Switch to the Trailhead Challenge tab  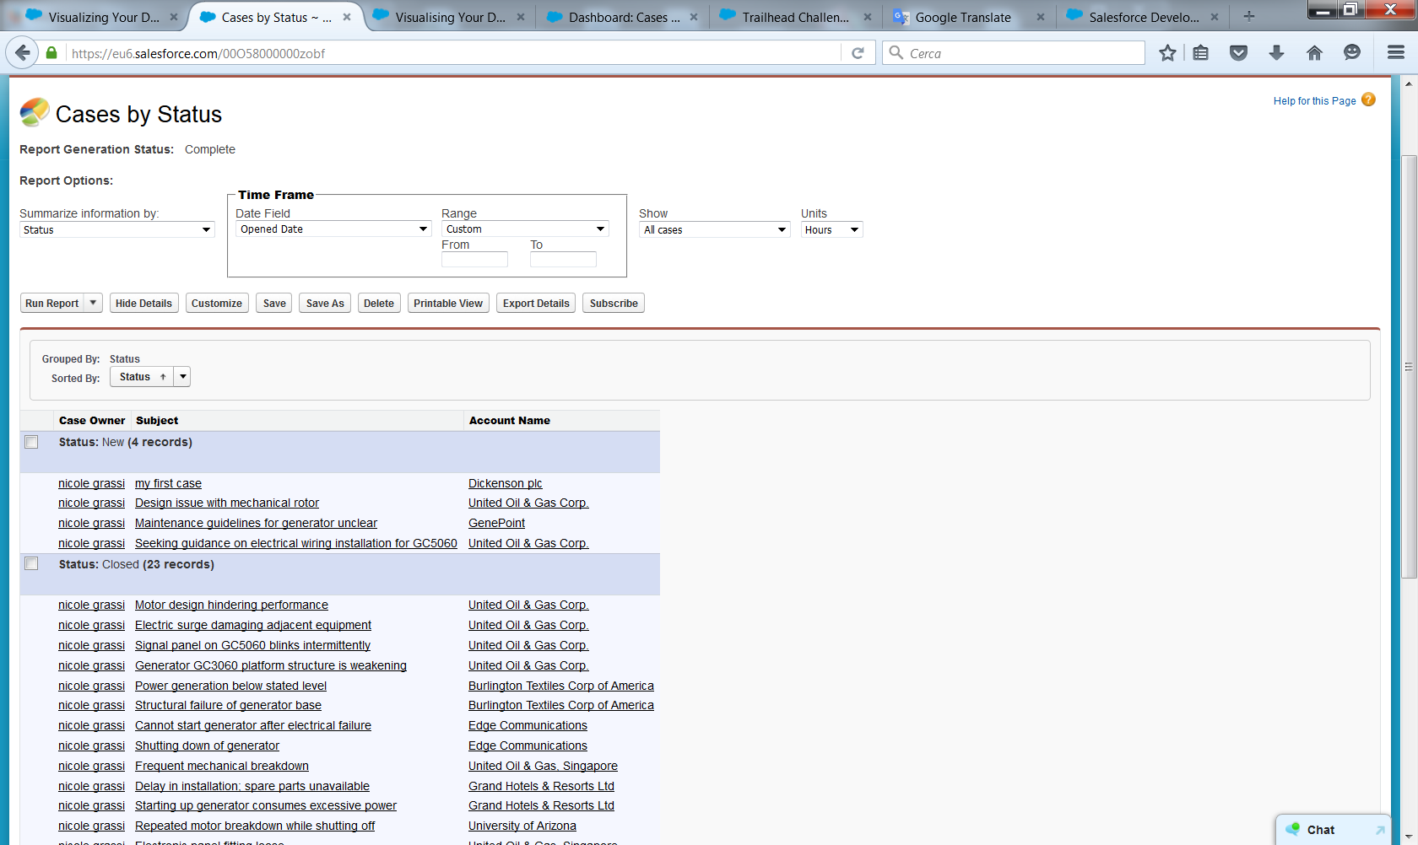(x=796, y=17)
